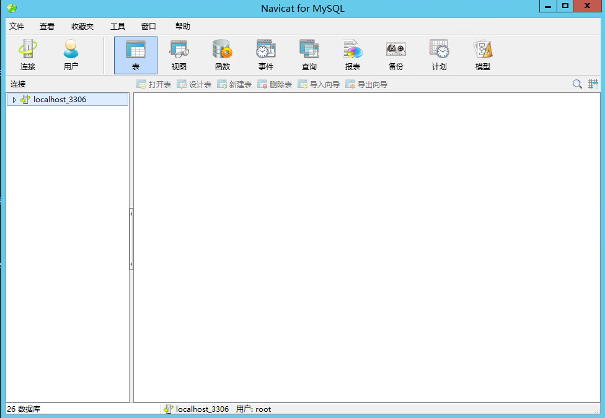Click the 事件 (Events) icon
The image size is (605, 418).
coord(265,54)
